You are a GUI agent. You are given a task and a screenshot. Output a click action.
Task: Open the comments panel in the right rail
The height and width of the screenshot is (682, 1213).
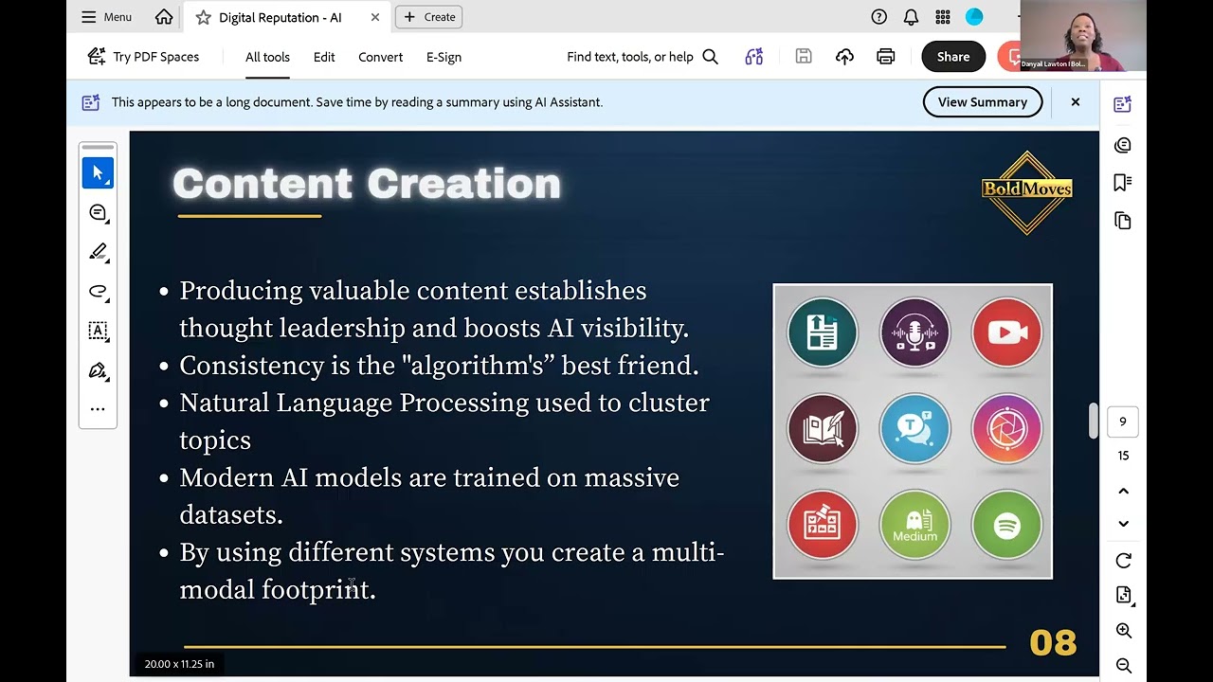(1123, 145)
